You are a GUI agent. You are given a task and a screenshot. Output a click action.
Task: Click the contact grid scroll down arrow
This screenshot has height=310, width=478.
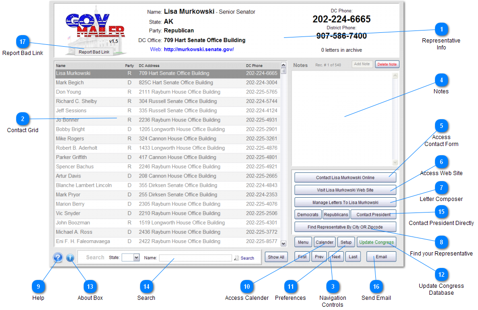click(283, 243)
